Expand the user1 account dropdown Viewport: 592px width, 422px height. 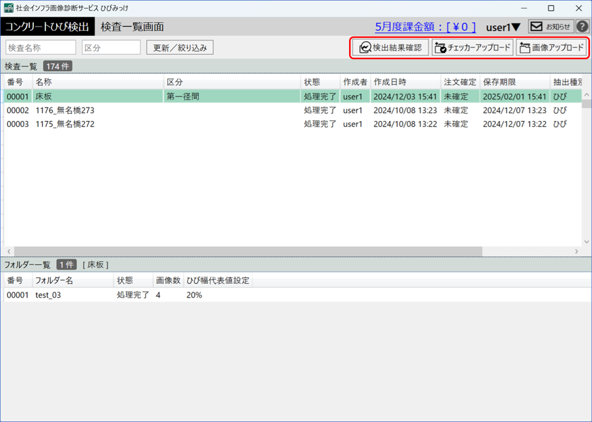503,27
